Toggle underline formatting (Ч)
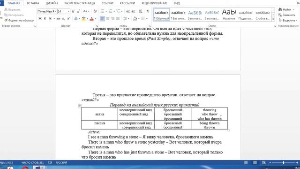This screenshot has height=169, width=300. [50, 19]
